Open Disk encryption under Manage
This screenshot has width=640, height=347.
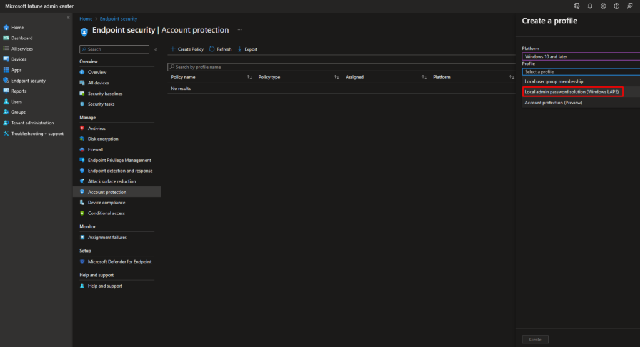[103, 139]
